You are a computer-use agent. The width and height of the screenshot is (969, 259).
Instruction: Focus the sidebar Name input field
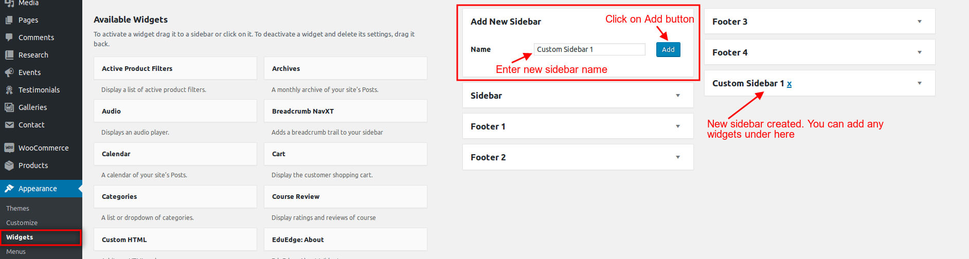point(589,49)
